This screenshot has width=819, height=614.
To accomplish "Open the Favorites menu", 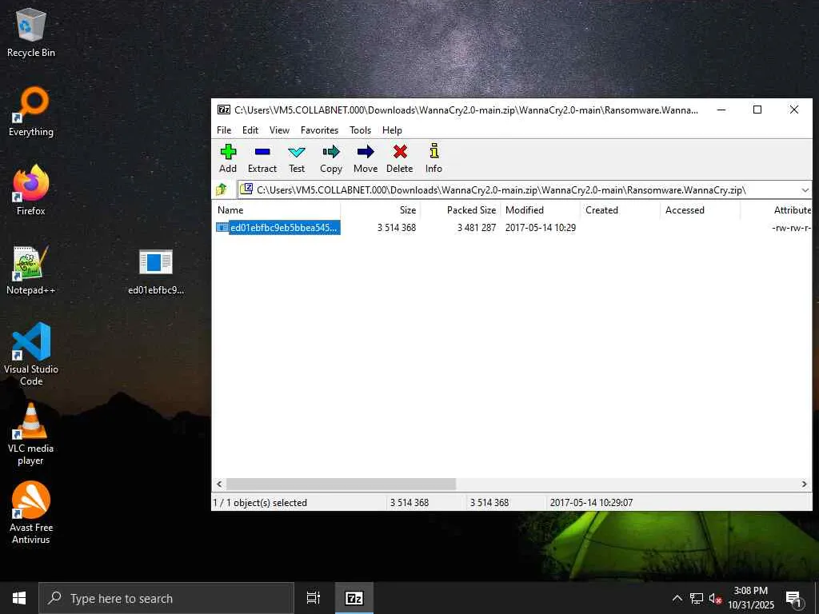I will click(x=320, y=130).
